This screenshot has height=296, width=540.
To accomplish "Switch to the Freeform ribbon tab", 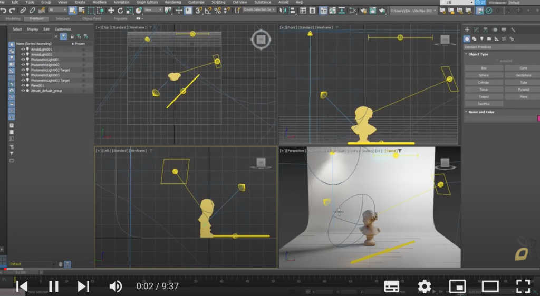I will click(36, 18).
